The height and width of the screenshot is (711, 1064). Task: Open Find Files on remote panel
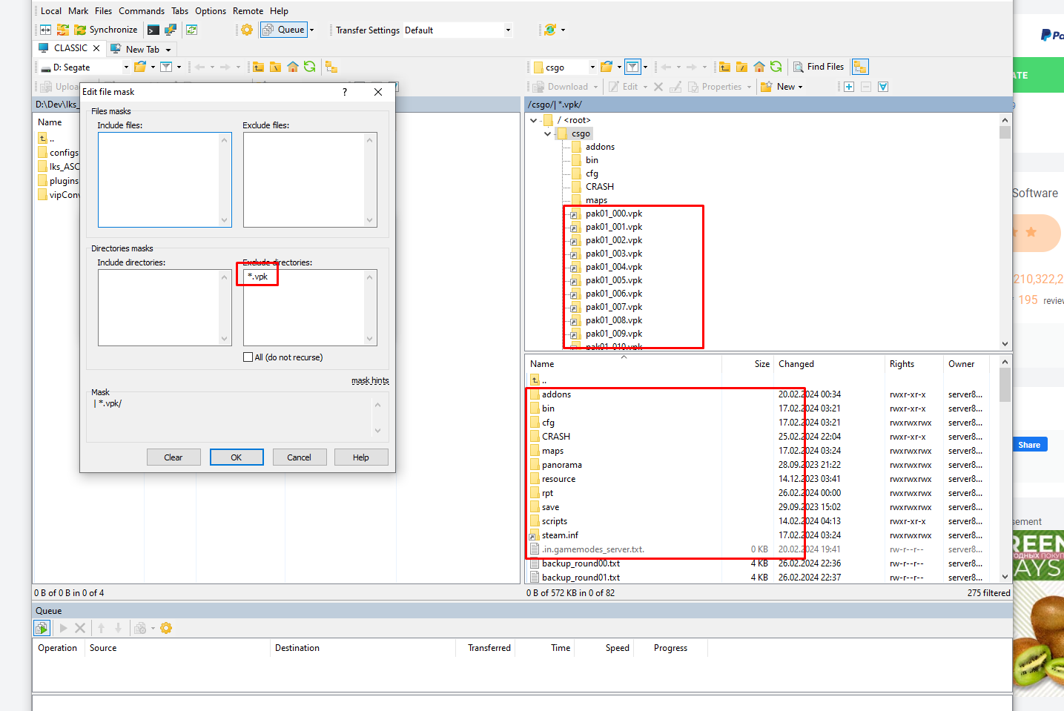pos(818,67)
